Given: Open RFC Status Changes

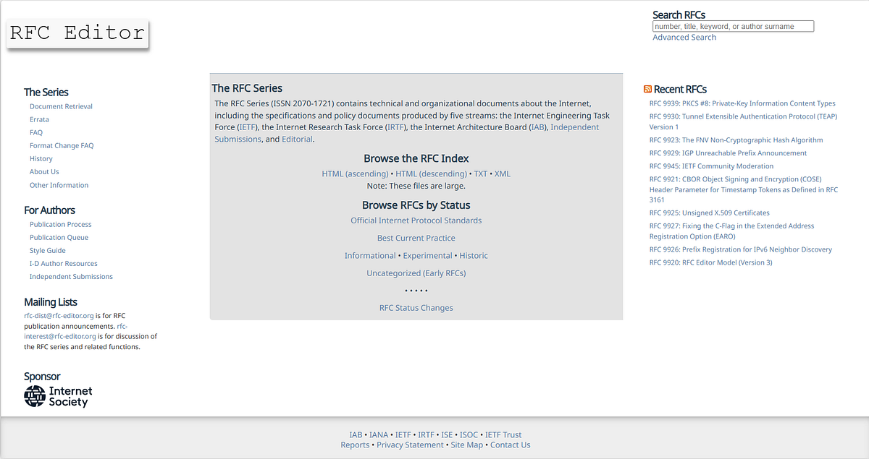Looking at the screenshot, I should tap(416, 308).
